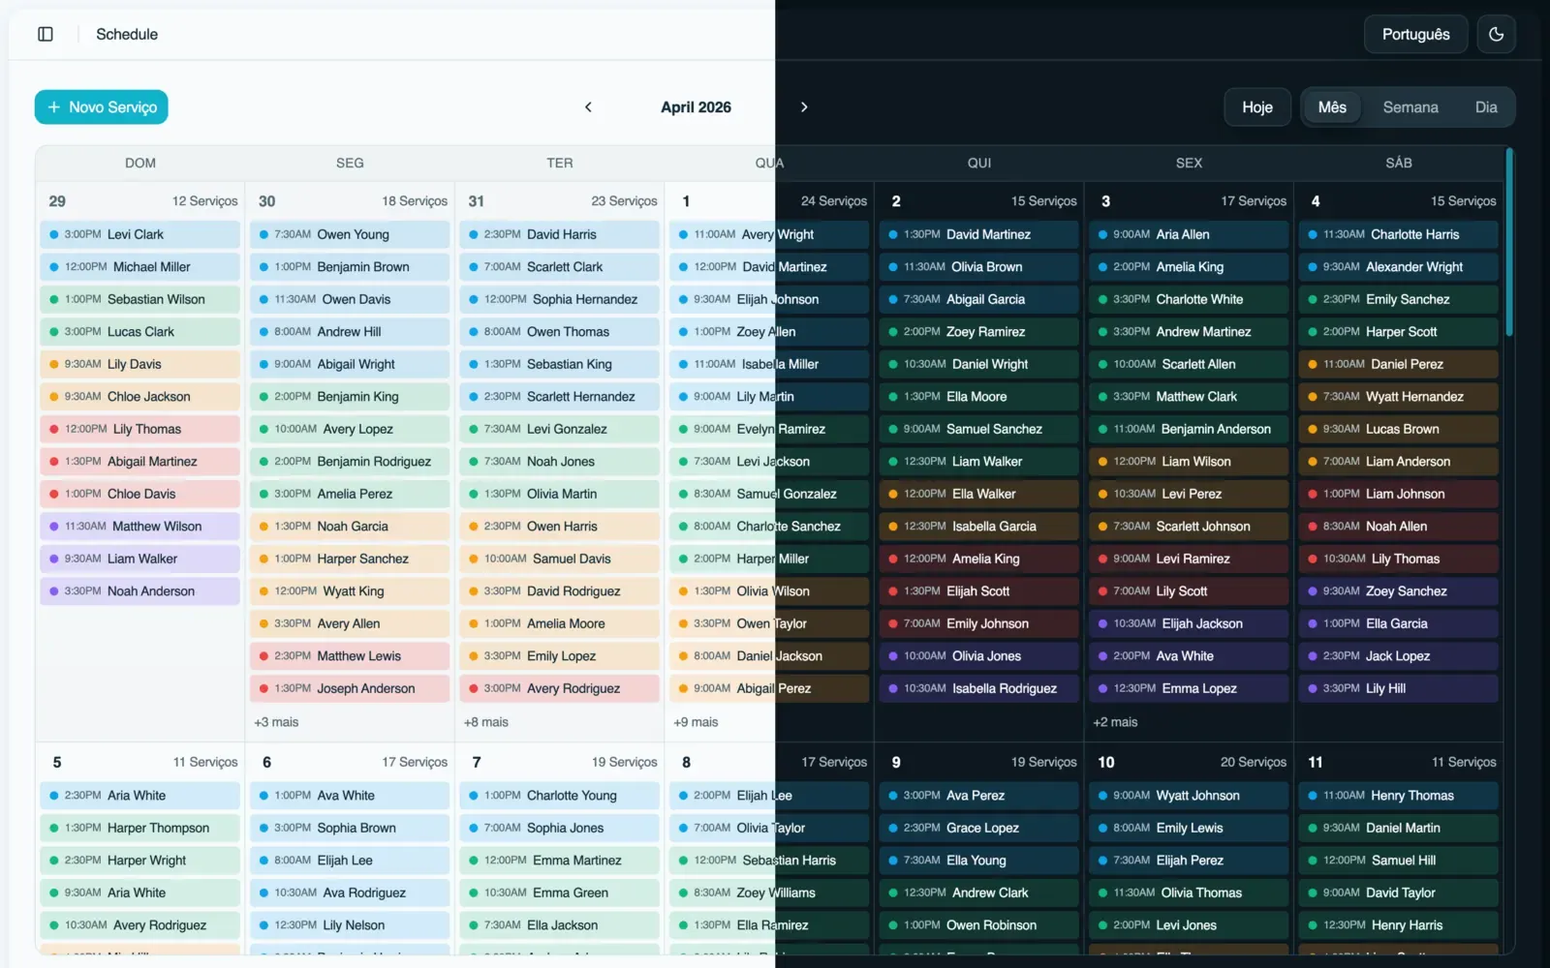This screenshot has height=968, width=1550.
Task: Click the plus icon in Novo Serviço
Action: [x=54, y=107]
